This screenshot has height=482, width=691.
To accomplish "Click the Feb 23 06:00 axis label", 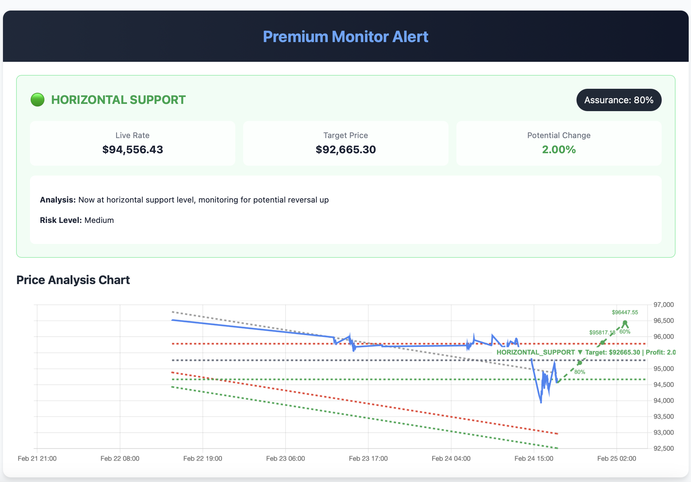I will click(x=286, y=458).
